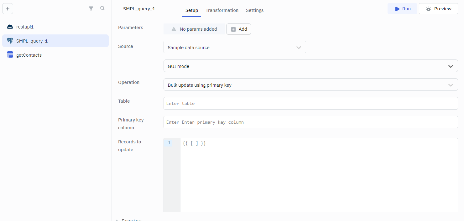Open the Bulk update operation dropdown
The image size is (464, 221).
(x=310, y=85)
